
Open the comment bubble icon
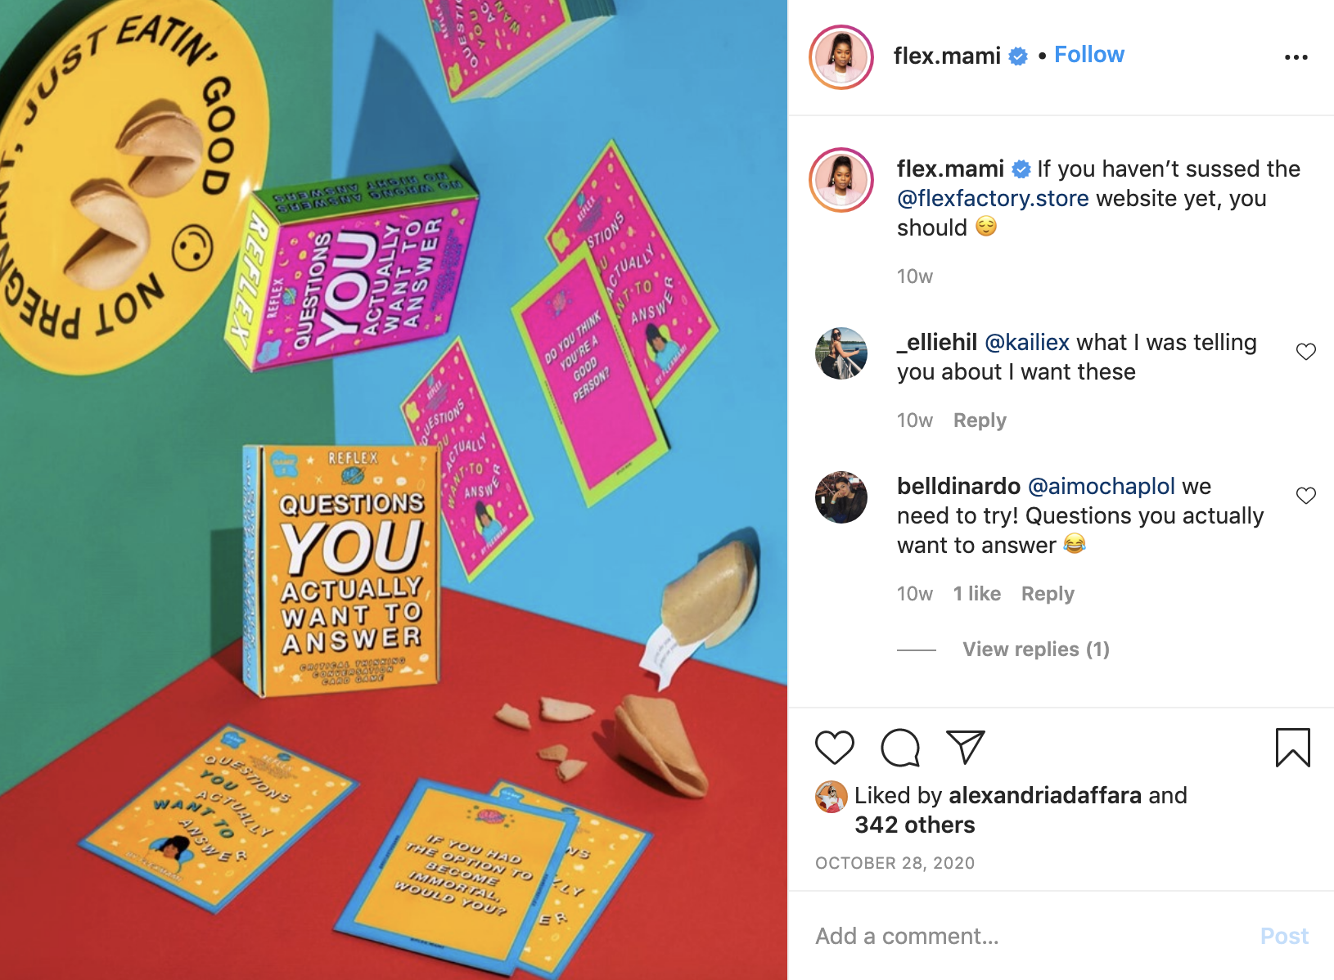point(900,747)
